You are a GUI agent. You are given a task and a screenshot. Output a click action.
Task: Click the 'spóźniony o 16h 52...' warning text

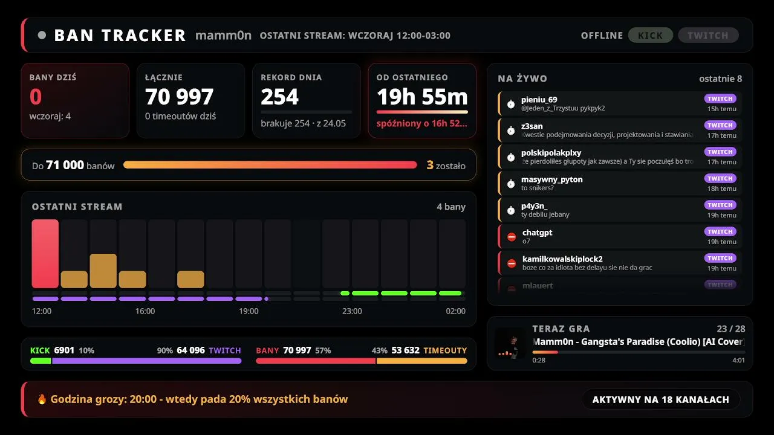[x=422, y=124]
